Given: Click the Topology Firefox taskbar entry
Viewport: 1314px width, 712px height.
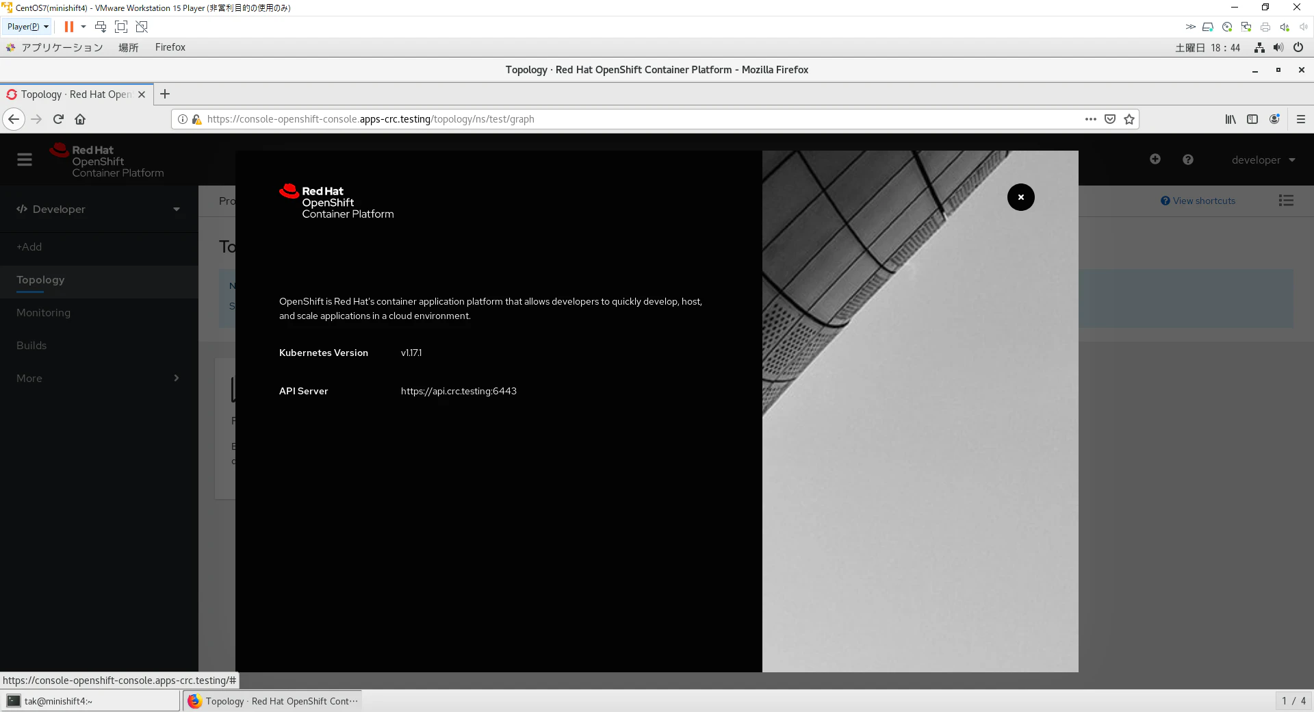Looking at the screenshot, I should pyautogui.click(x=272, y=701).
